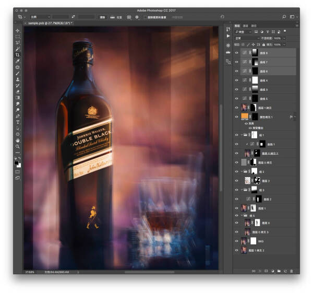Click the 拉直 straighten button
The width and height of the screenshot is (313, 293).
tap(116, 17)
